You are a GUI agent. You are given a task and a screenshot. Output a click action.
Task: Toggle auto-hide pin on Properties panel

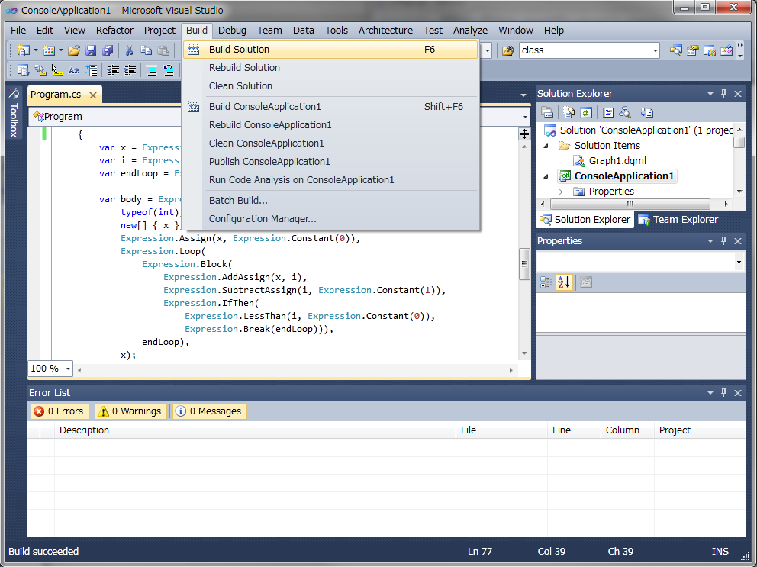(x=723, y=240)
